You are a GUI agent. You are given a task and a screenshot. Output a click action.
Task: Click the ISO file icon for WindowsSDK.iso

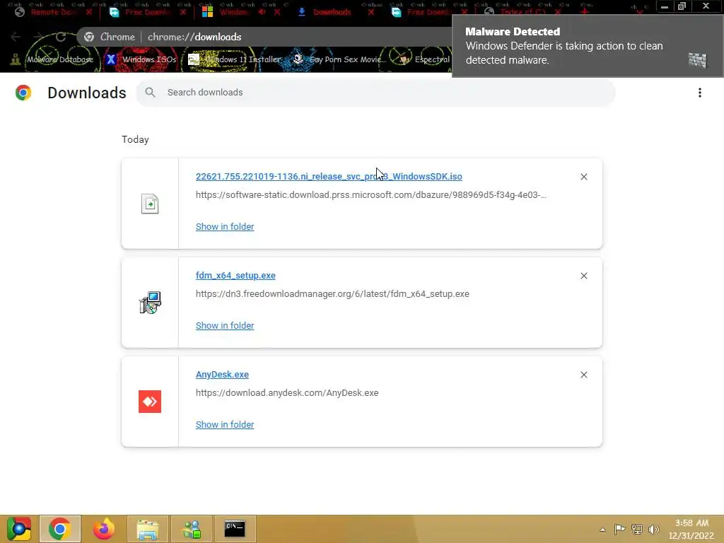pyautogui.click(x=150, y=204)
